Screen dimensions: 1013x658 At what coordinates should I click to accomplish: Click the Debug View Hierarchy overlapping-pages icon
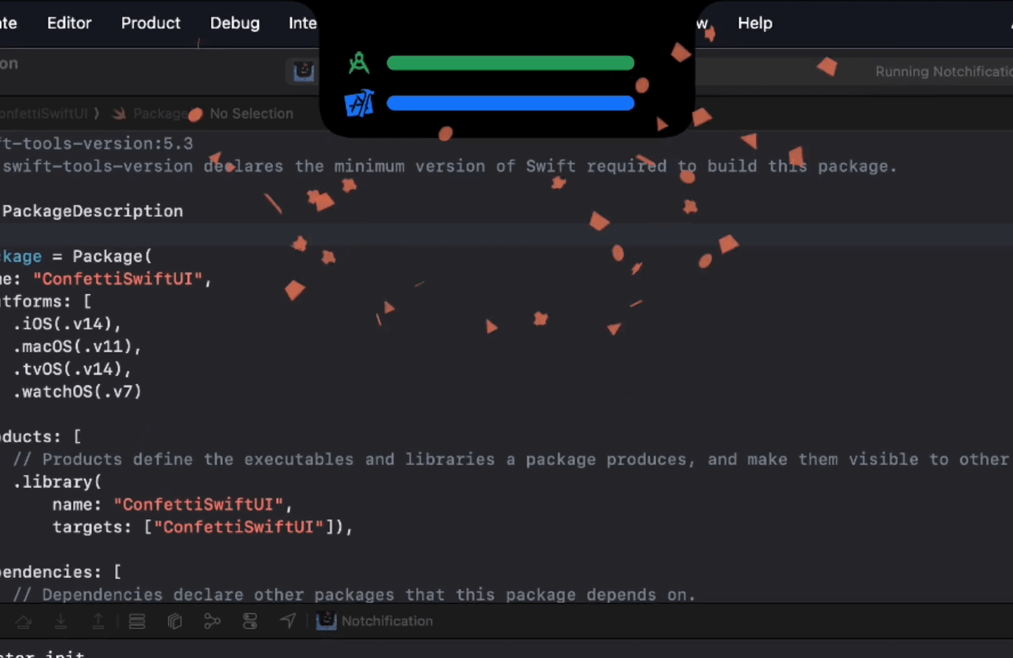point(175,621)
